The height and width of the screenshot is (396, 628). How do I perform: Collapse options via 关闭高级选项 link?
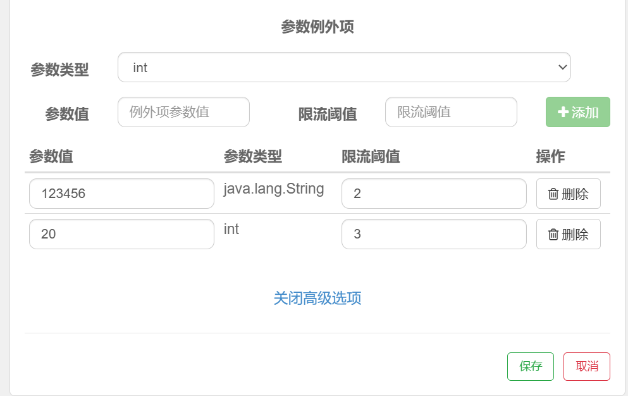coord(317,298)
